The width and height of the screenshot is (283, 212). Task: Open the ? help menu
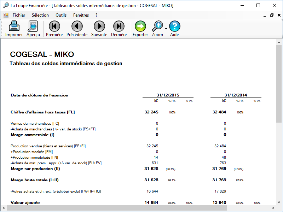coord(96,15)
